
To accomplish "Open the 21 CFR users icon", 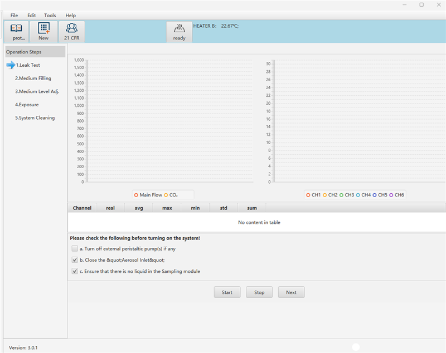I will click(71, 28).
